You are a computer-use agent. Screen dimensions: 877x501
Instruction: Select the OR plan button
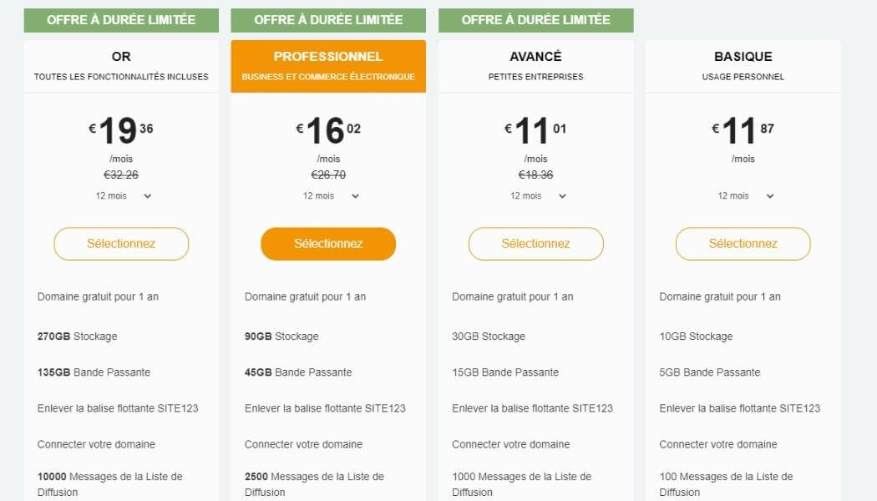(x=121, y=244)
